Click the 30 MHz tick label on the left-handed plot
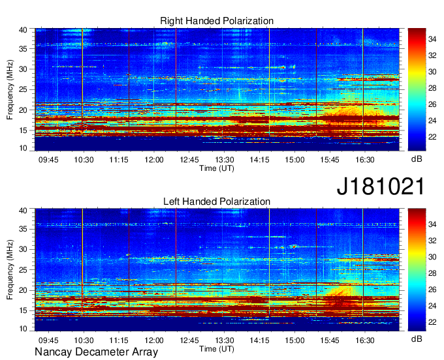 point(24,249)
